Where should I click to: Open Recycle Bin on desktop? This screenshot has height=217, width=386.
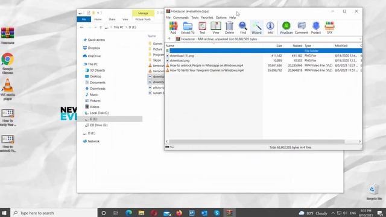[x=374, y=192]
